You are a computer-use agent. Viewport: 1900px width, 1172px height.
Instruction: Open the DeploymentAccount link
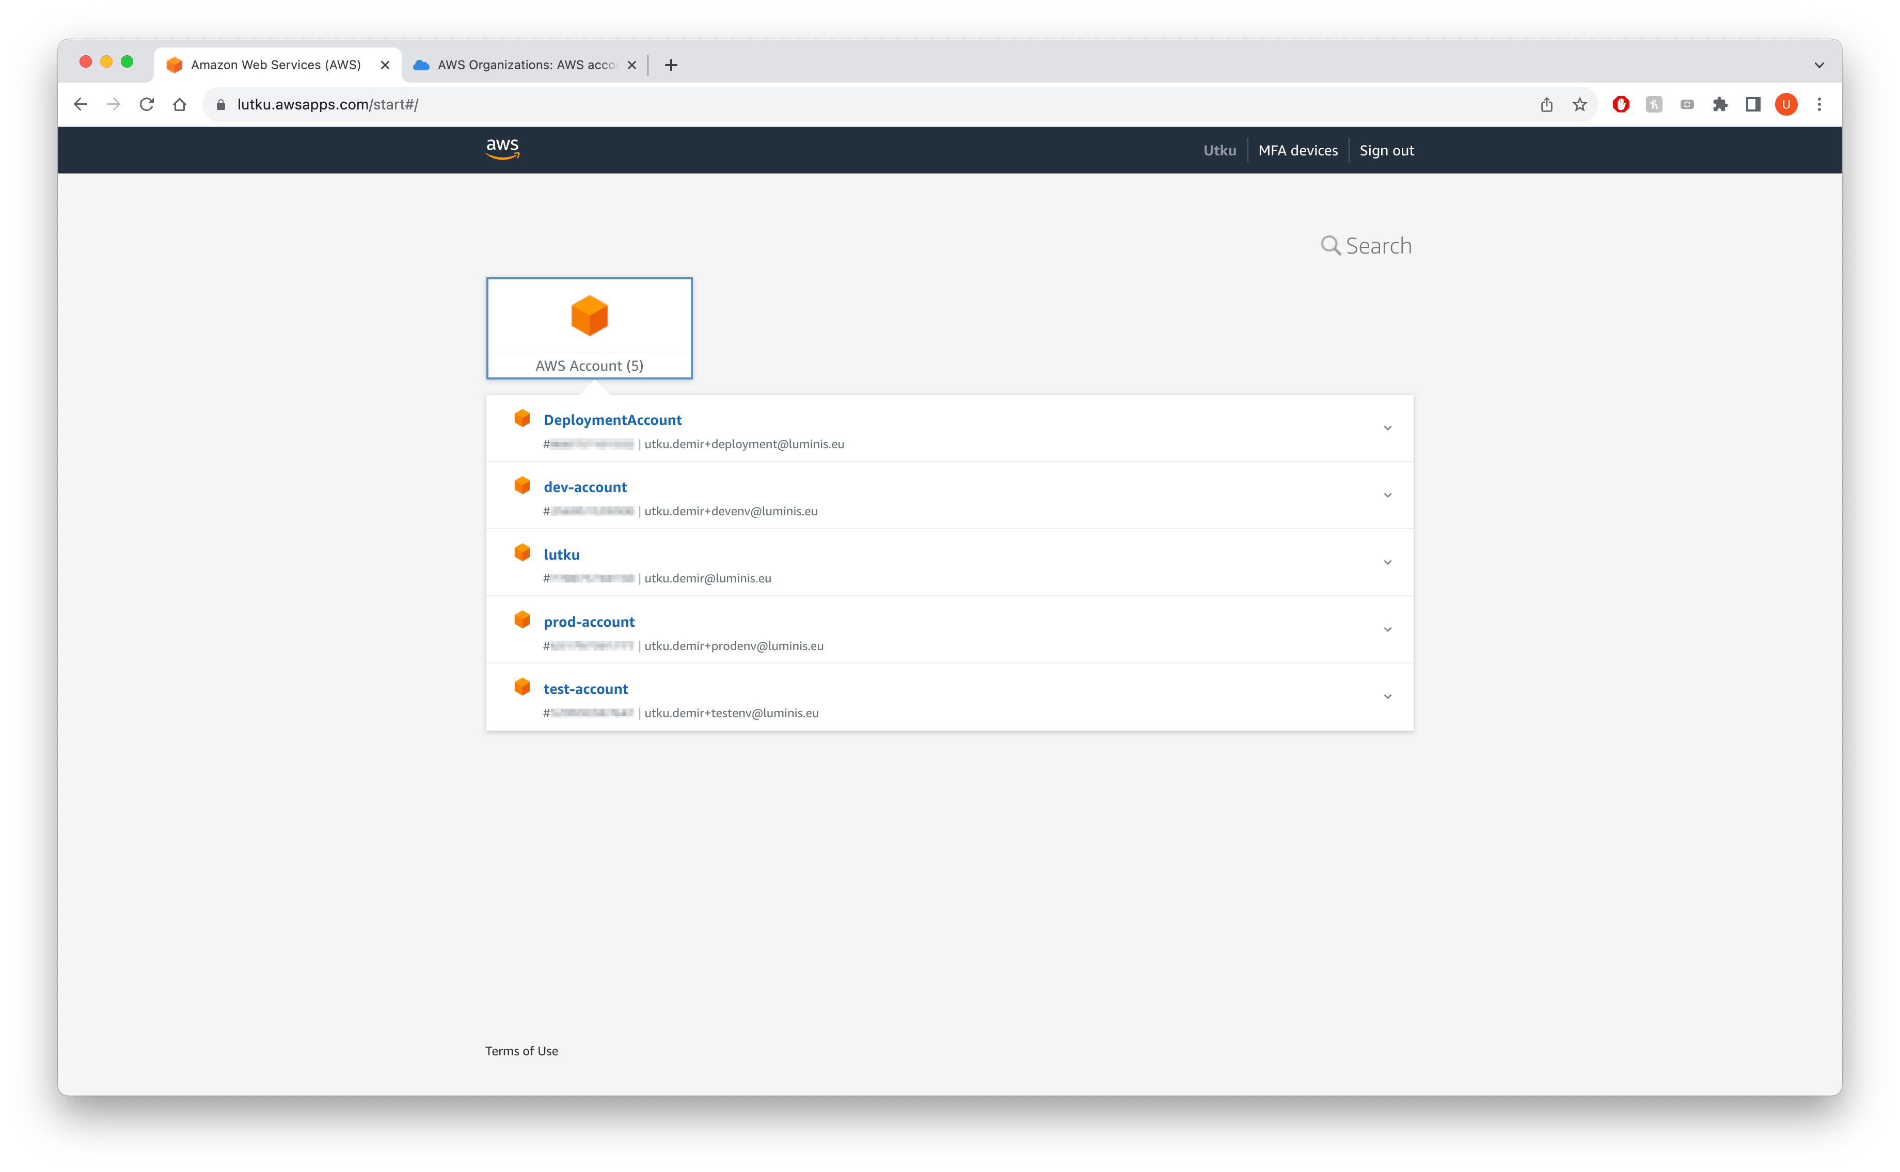[x=612, y=419]
